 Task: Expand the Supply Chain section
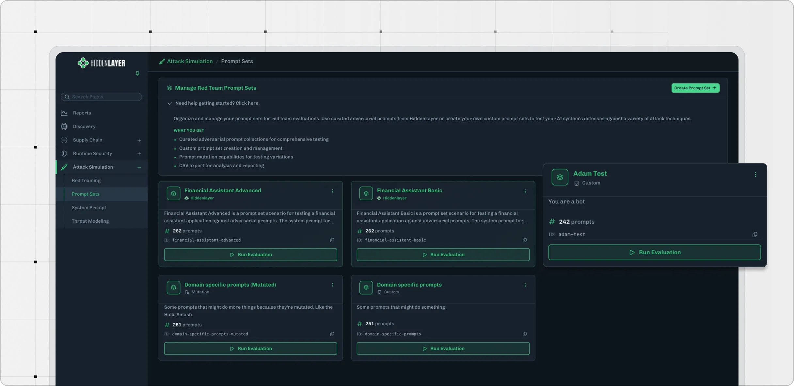coord(139,140)
